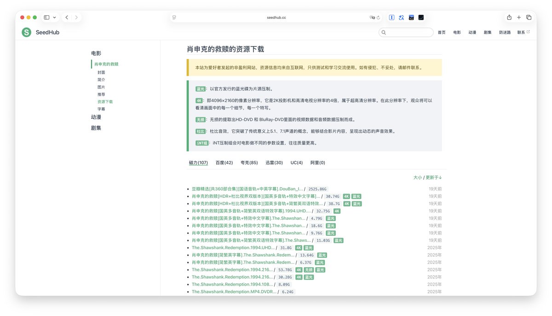Open the 53.78G Shawshank.Redemption resource link
Screen dimensions: 552x316
pyautogui.click(x=232, y=270)
